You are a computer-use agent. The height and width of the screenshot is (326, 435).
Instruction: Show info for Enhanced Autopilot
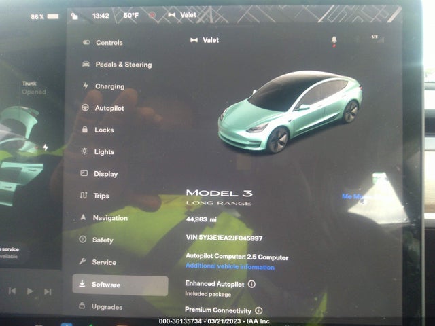click(251, 284)
